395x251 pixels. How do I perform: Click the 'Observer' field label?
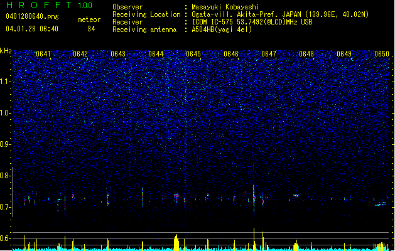(x=127, y=7)
